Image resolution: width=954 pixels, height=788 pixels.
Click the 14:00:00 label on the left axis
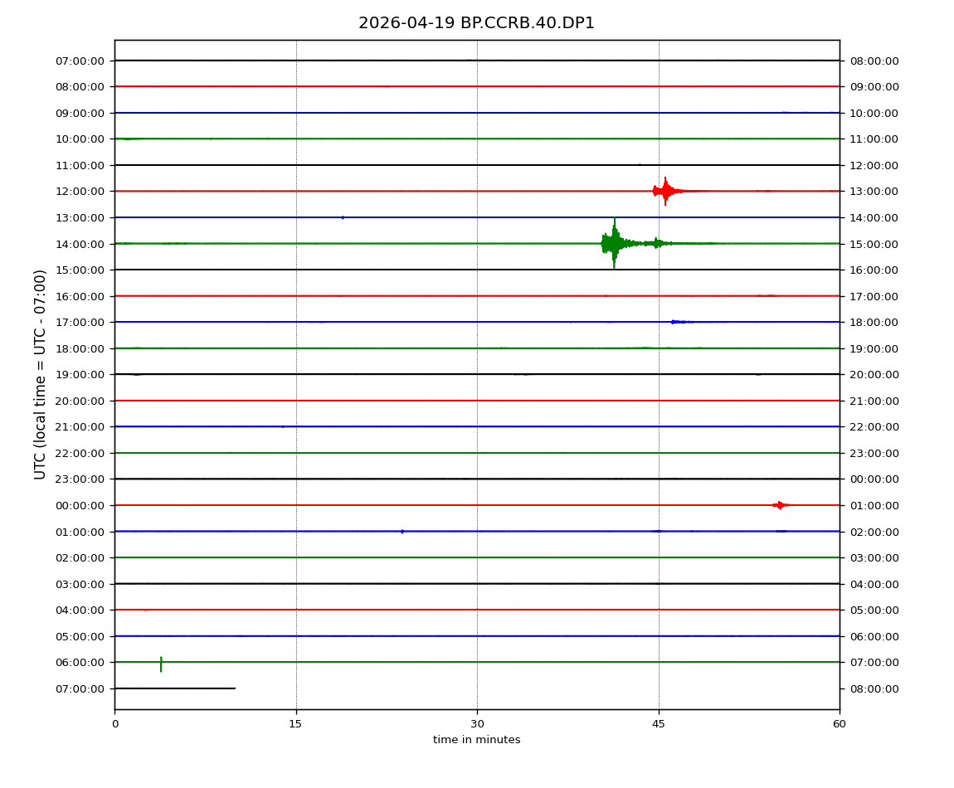pyautogui.click(x=80, y=244)
